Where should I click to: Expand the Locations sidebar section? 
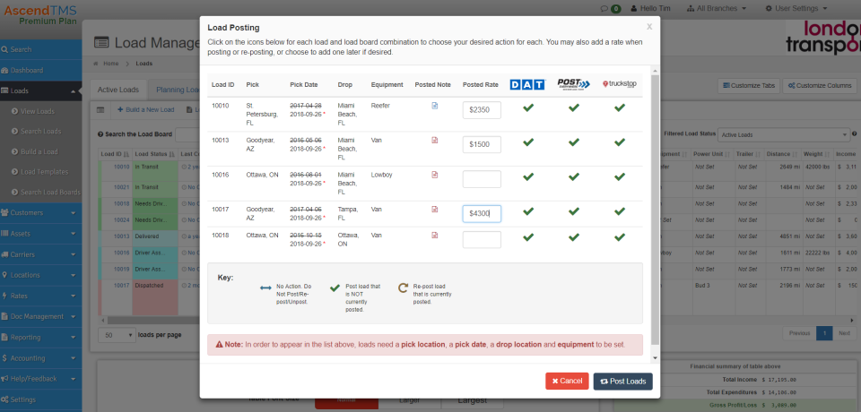(40, 275)
